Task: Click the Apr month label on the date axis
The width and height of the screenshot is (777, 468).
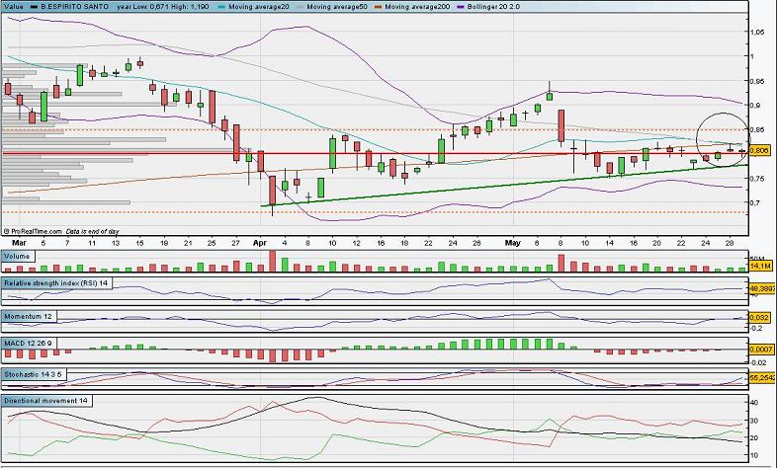Action: (x=260, y=243)
